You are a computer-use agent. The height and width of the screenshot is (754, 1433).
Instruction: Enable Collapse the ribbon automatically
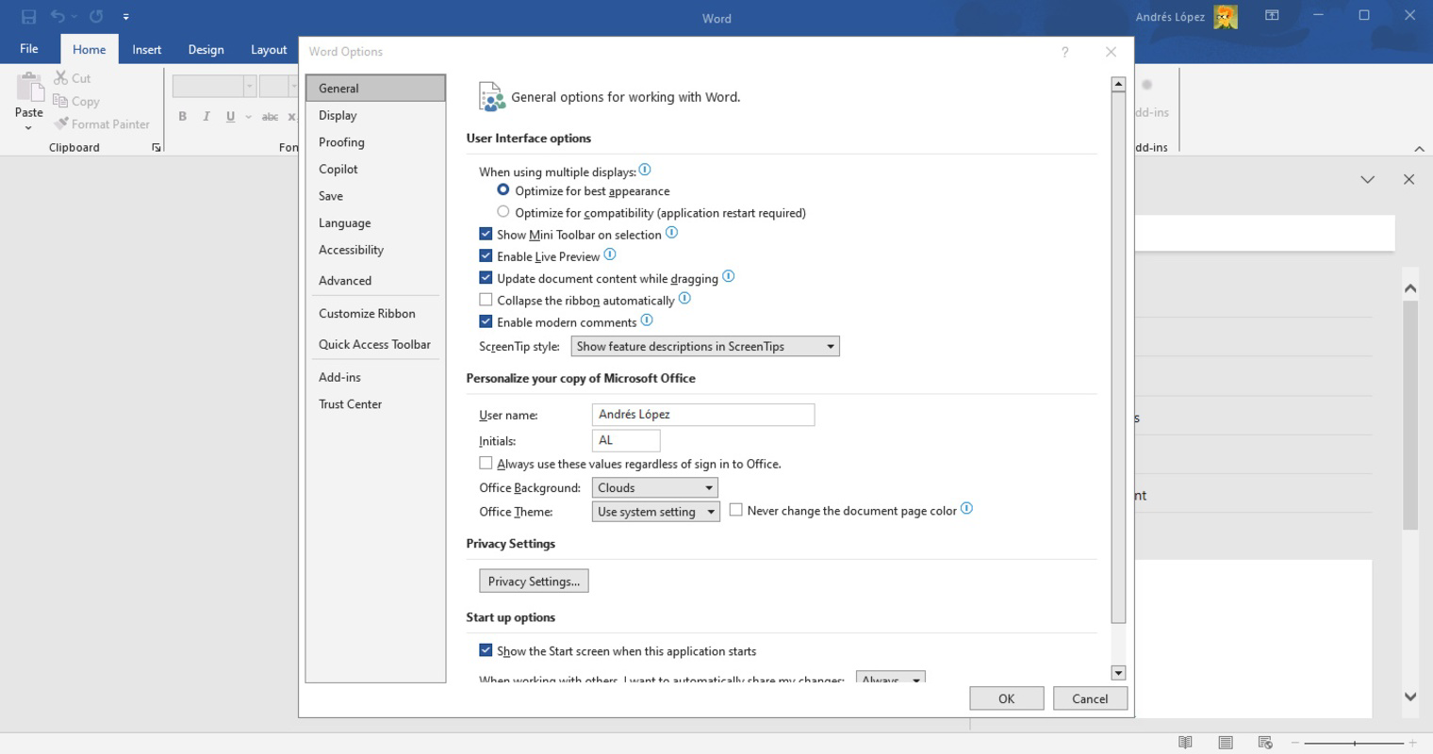tap(486, 299)
